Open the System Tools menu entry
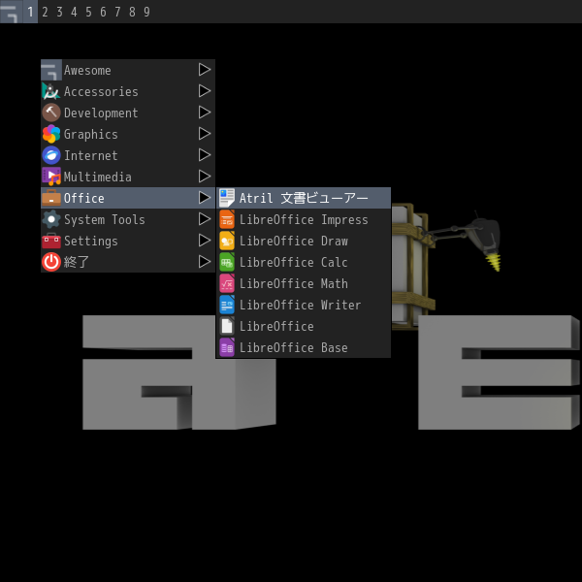 [x=128, y=219]
